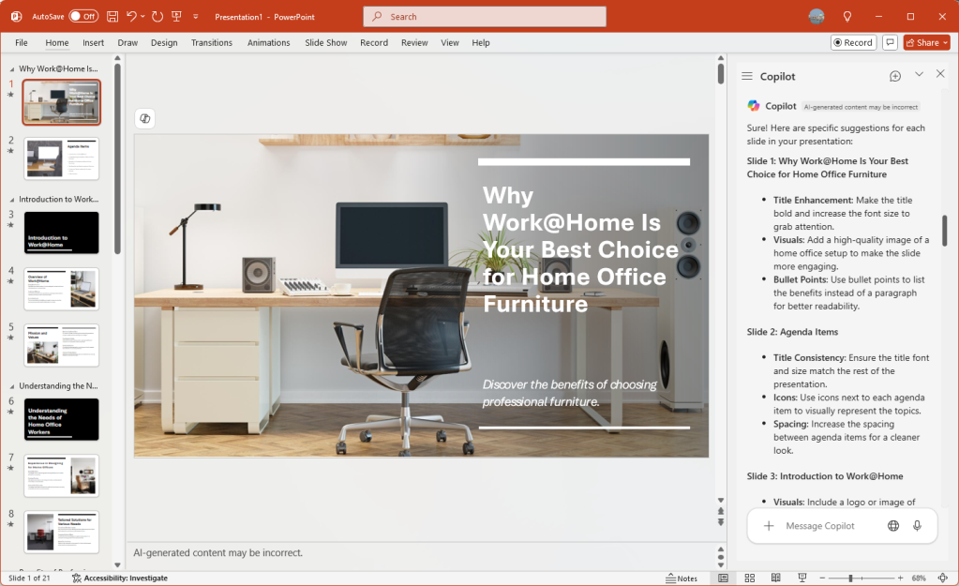Select slide 5 thumbnail
Image resolution: width=959 pixels, height=586 pixels.
tap(61, 345)
